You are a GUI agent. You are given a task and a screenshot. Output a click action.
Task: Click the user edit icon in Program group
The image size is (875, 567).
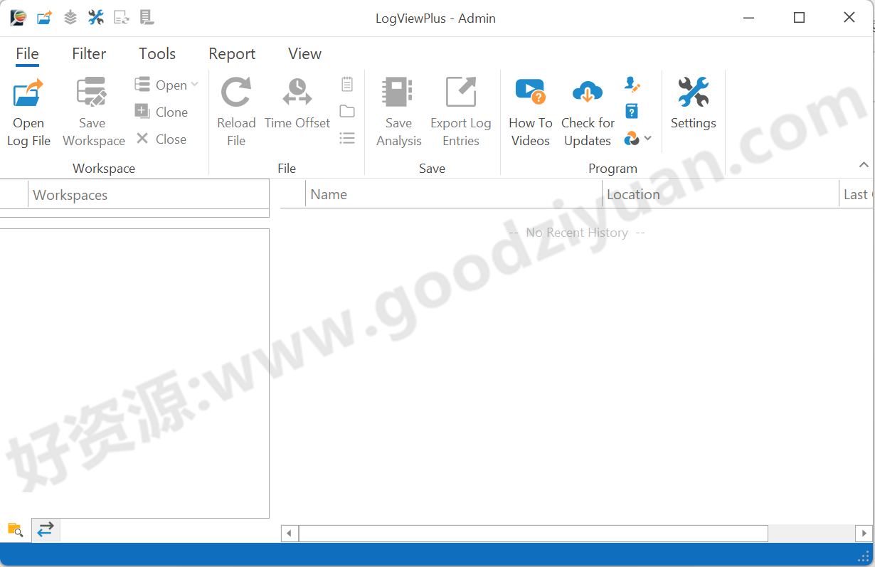pos(632,85)
